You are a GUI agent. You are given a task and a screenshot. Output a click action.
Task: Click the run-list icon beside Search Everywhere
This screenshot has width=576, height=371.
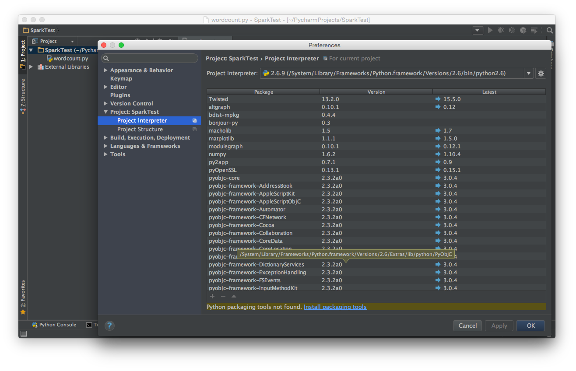(534, 30)
